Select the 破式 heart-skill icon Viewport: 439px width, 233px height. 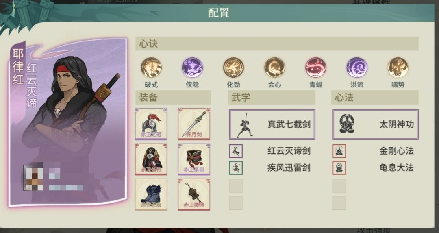point(151,68)
